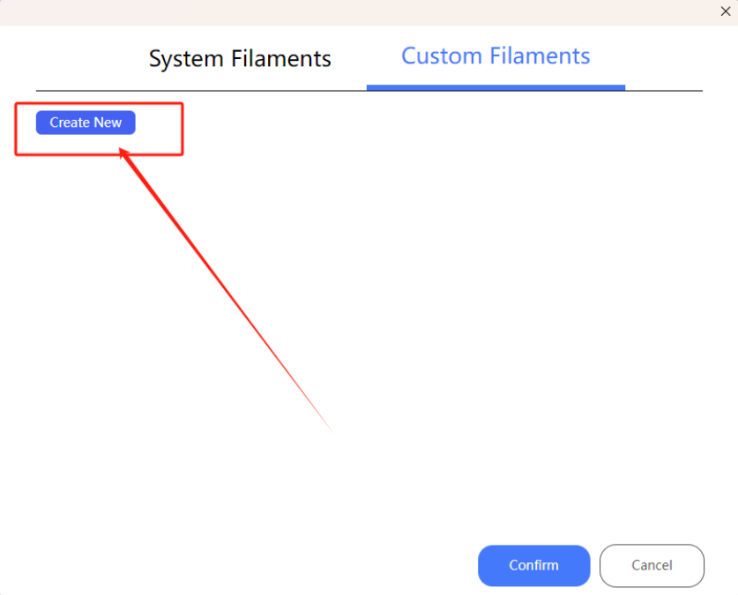Apply changes with the blue Confirm button
The width and height of the screenshot is (738, 595).
533,565
